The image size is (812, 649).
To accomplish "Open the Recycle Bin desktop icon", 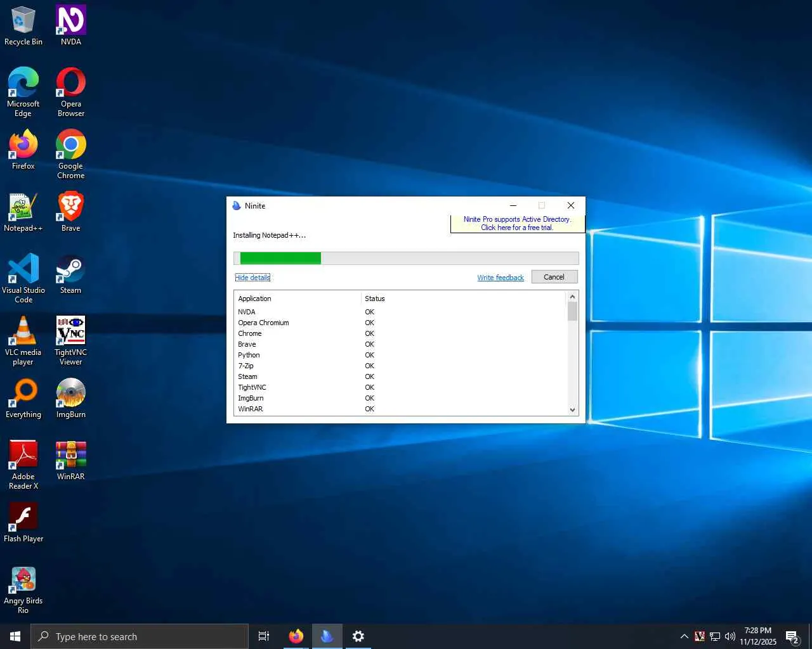I will 23,26.
